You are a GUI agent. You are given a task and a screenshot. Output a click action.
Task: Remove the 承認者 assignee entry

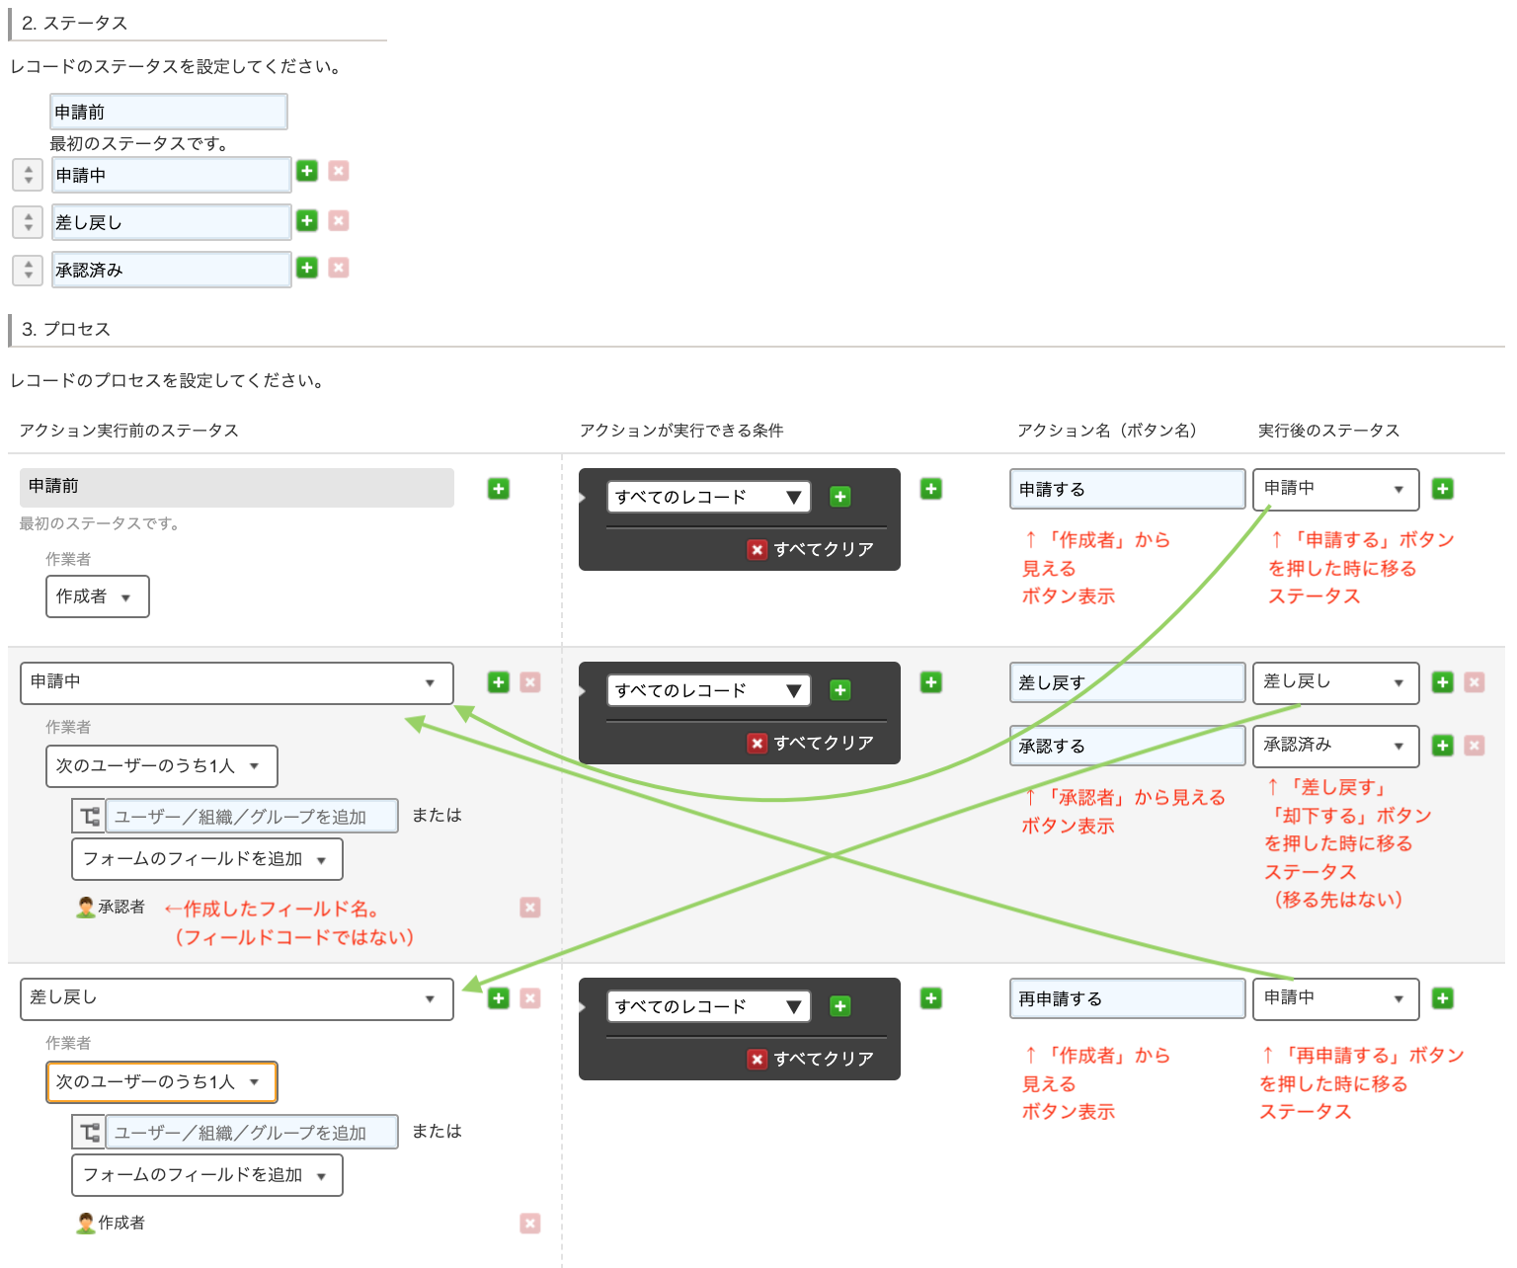click(530, 907)
